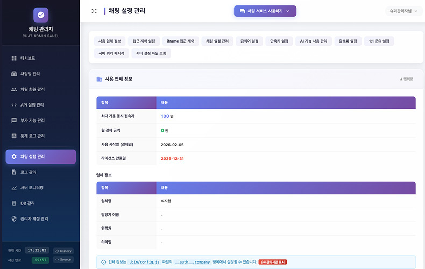Screen dimensions: 425x269
Task: Click the API 설정 관리 code icon
Action: click(x=14, y=105)
